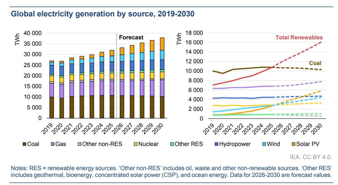338x185 pixels.
Task: Click the Hydropower legend color swatch
Action: pyautogui.click(x=216, y=144)
